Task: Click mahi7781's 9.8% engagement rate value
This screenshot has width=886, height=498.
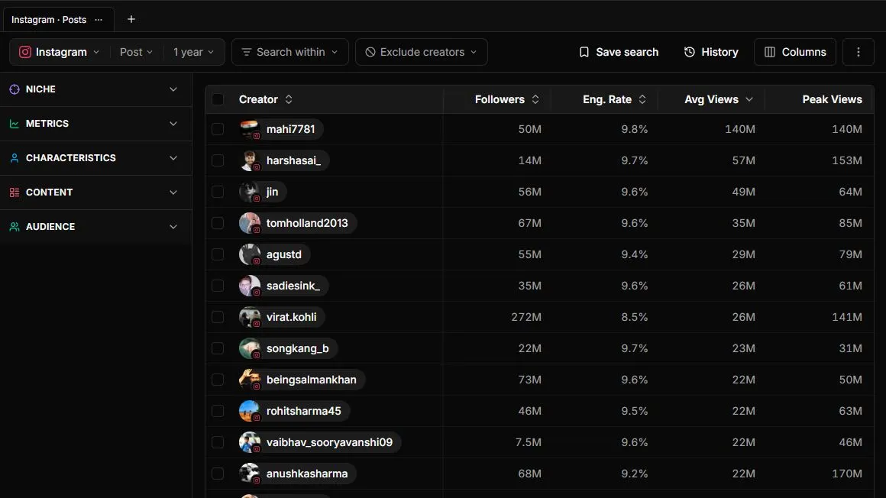Action: click(x=634, y=129)
